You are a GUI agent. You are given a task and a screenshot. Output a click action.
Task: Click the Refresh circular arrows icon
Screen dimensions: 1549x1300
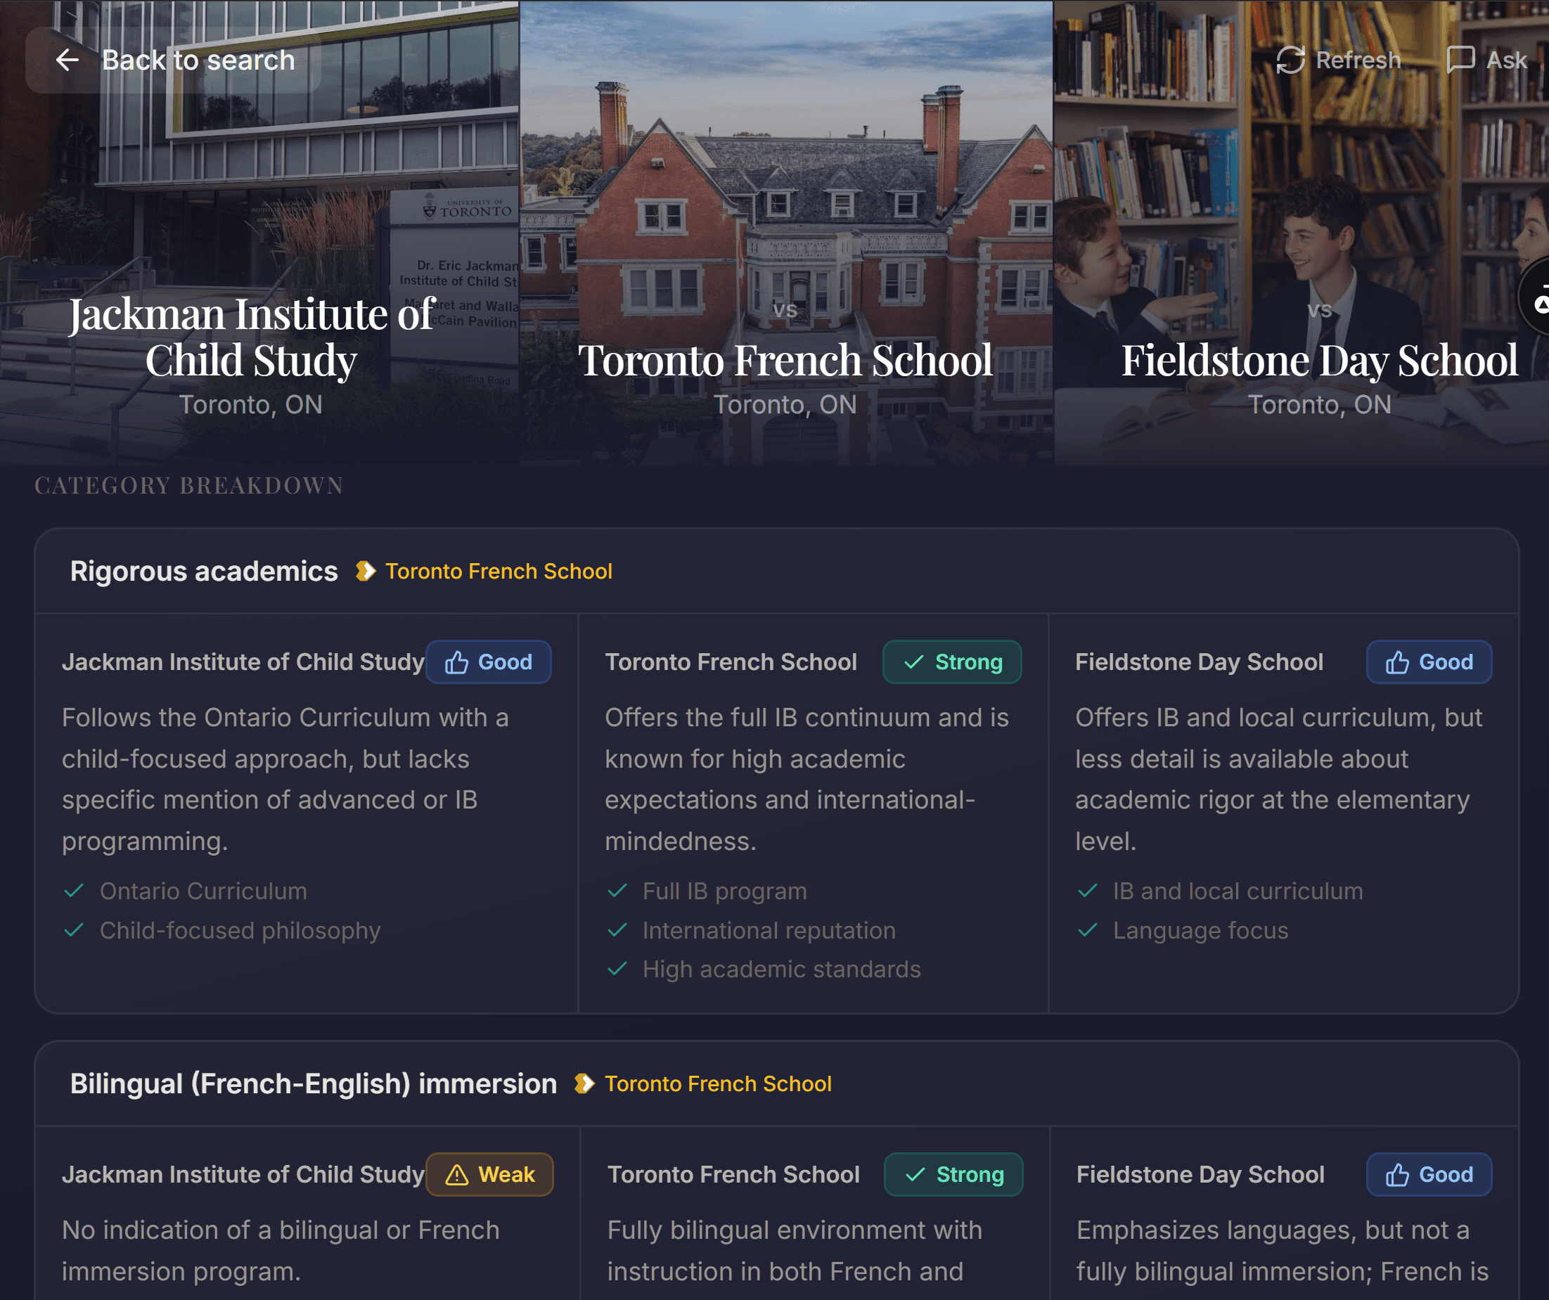(1290, 60)
